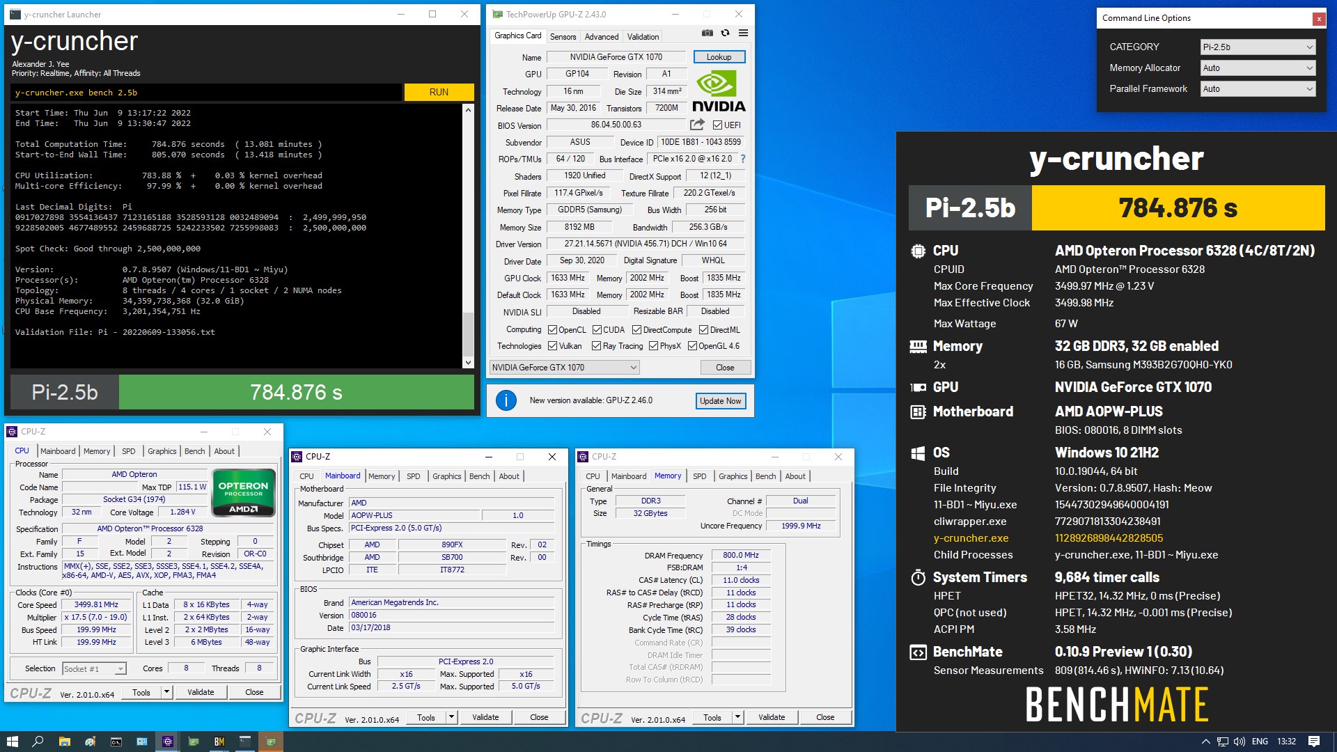Click the yellow RUN button in y-cruncher Launcher

pos(439,92)
